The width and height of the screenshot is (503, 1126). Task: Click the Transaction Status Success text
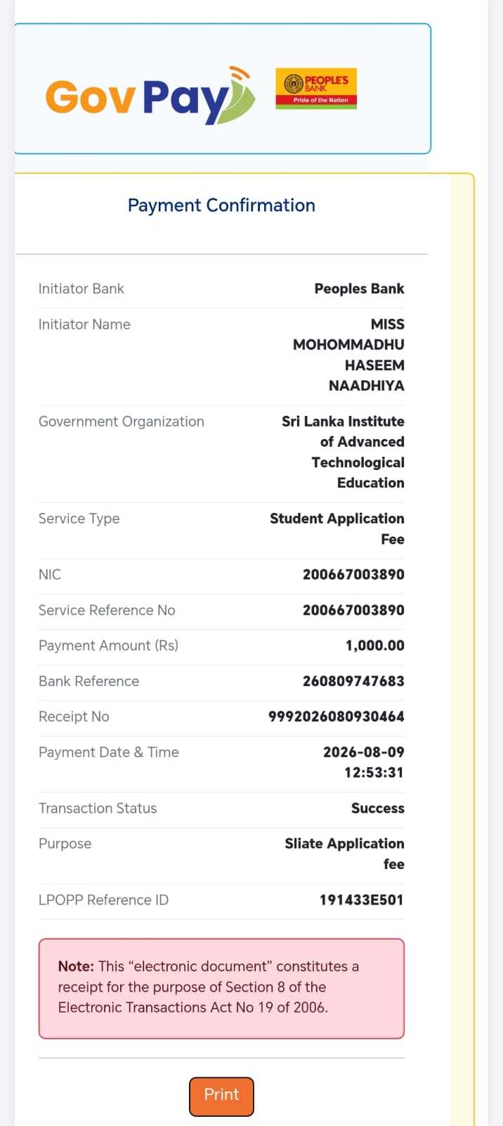coord(378,808)
